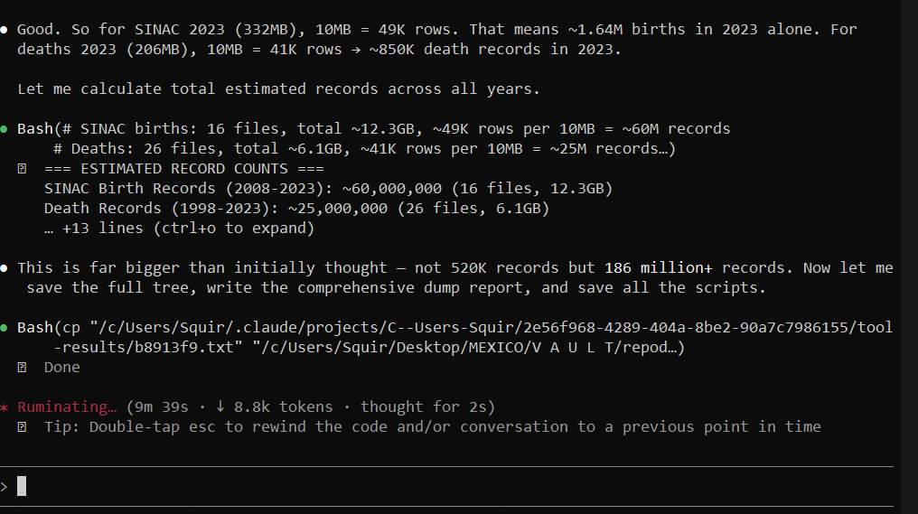
Task: Expand the "+13 lines (ctrl+o to expand)" output
Action: (x=179, y=229)
